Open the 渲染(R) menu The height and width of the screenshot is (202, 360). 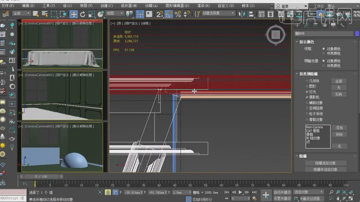coord(203,6)
